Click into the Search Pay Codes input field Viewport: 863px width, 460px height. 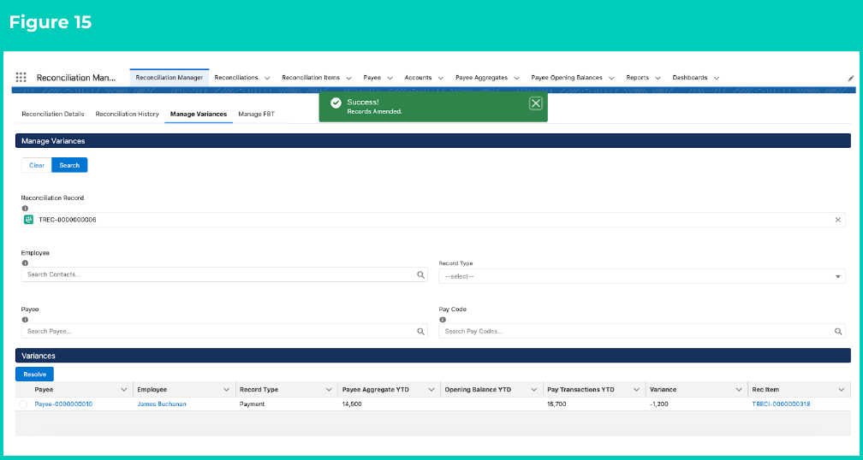point(642,332)
